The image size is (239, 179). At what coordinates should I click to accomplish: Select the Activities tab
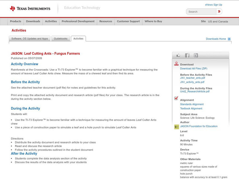pos(78,39)
